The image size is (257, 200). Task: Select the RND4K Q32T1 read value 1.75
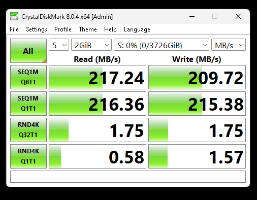[x=98, y=130]
